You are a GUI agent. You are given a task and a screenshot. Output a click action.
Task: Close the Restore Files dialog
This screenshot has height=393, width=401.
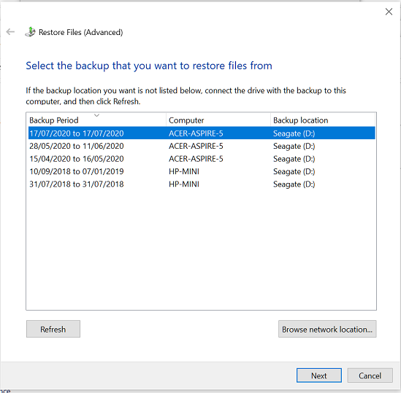pyautogui.click(x=389, y=12)
